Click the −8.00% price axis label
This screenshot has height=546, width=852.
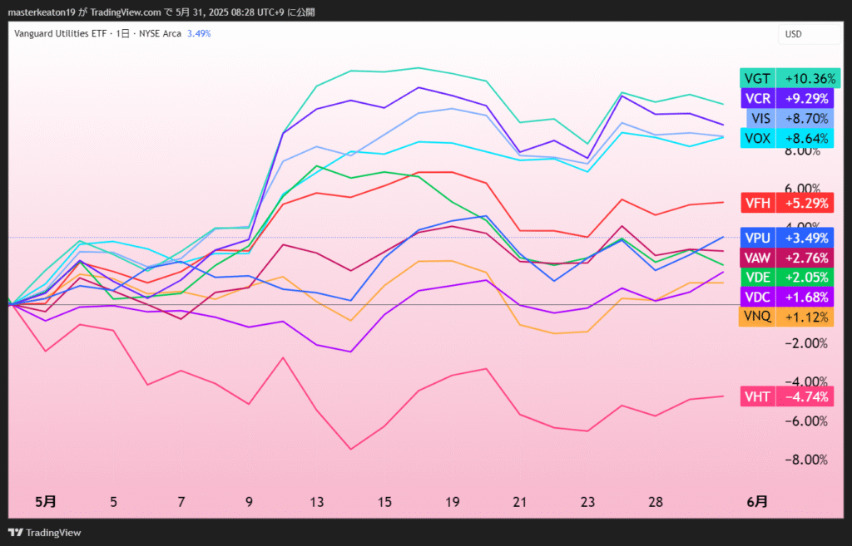click(x=806, y=460)
